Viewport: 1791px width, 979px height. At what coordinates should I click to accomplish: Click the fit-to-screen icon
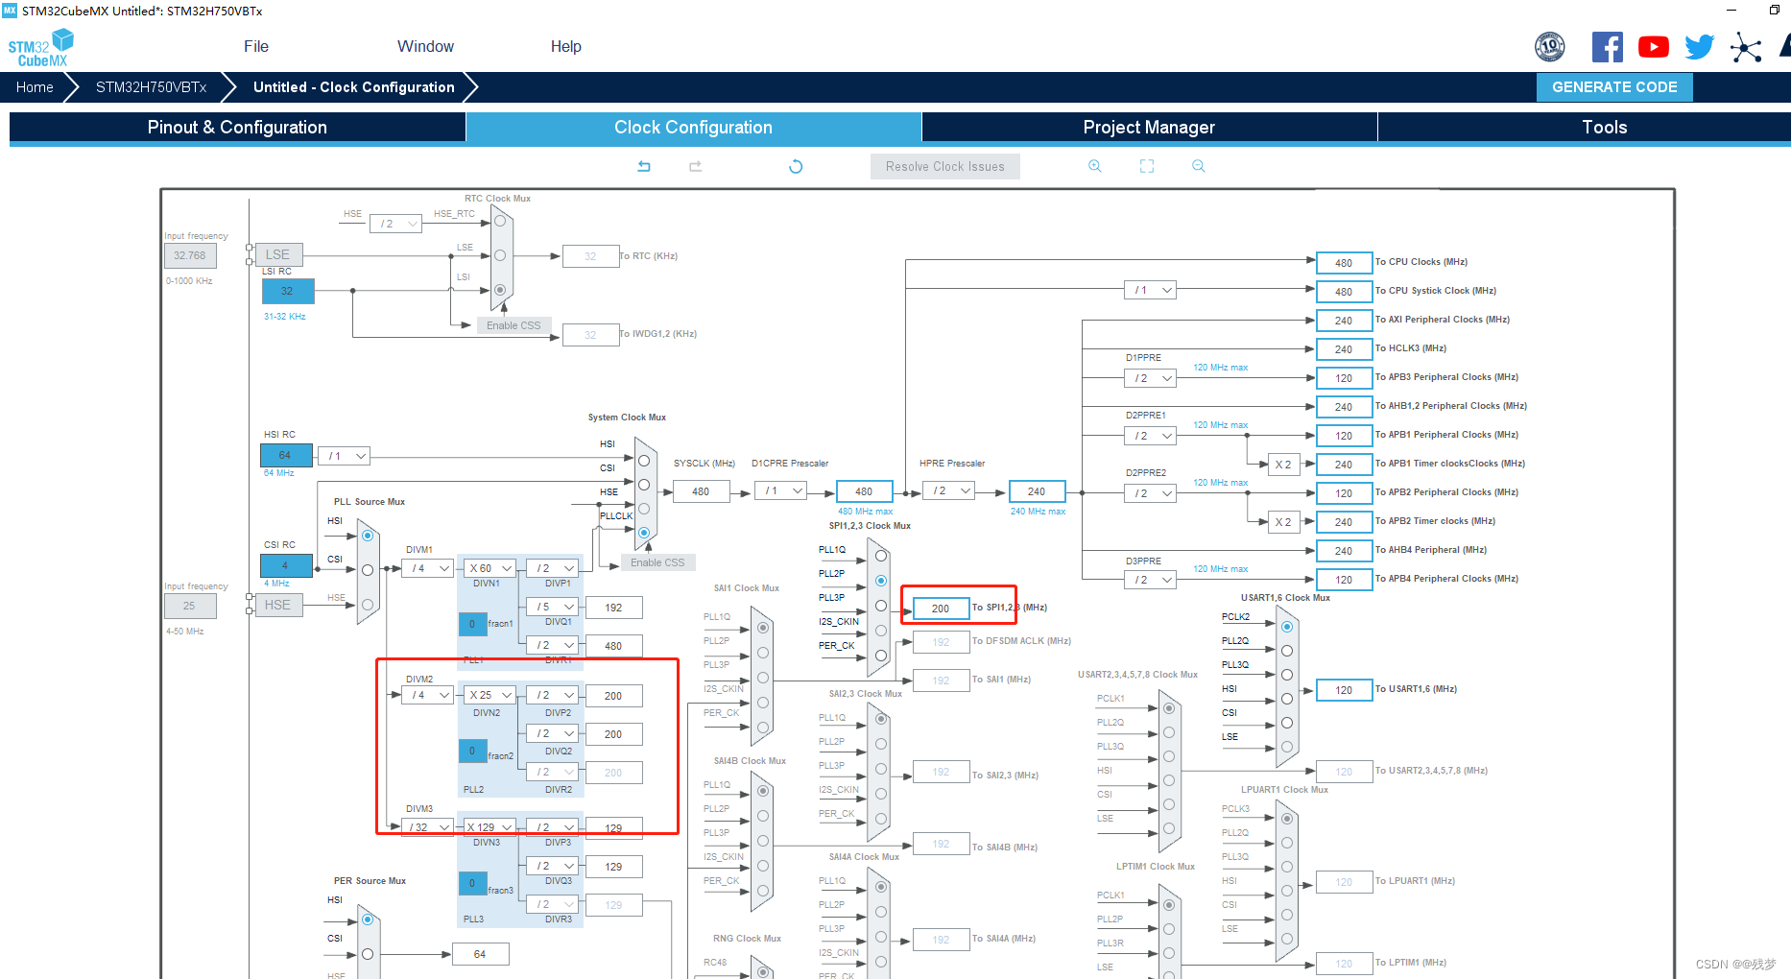pos(1147,166)
